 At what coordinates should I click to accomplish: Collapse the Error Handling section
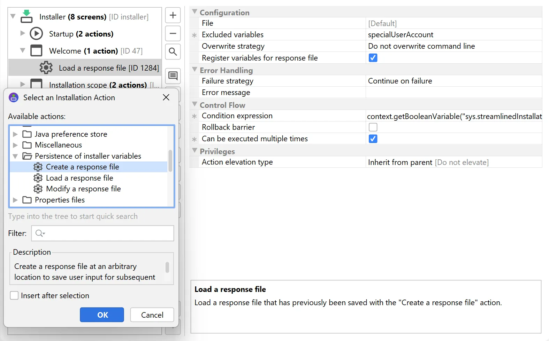click(195, 69)
